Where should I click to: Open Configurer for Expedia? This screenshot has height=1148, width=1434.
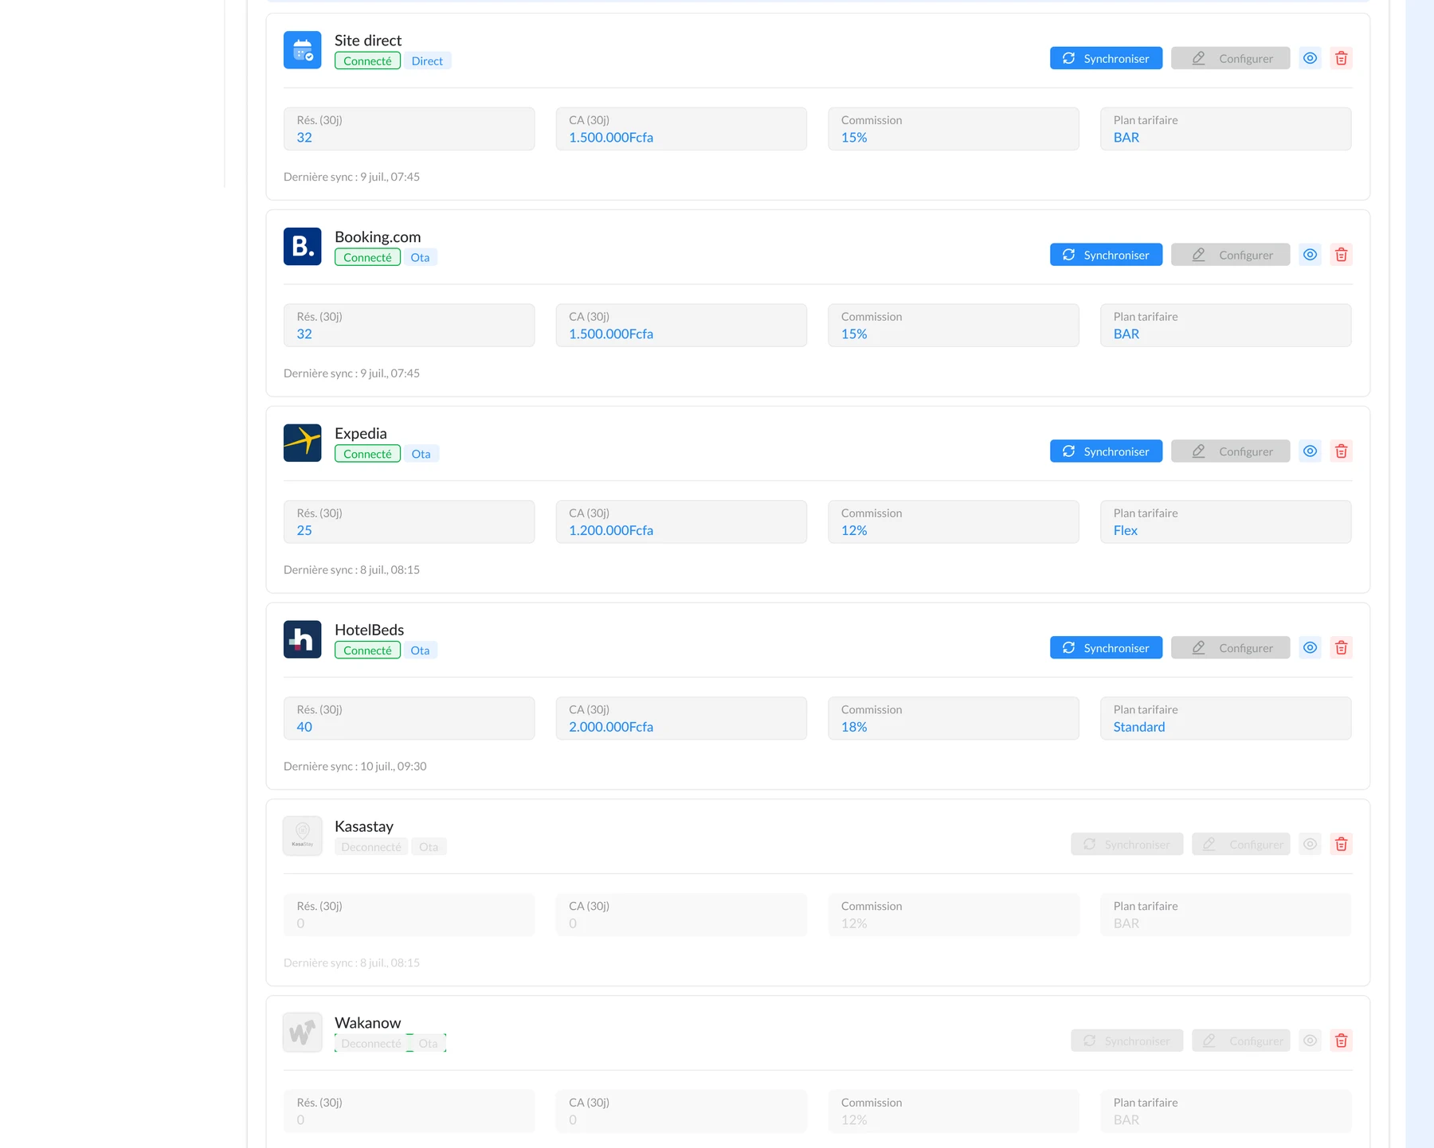(1230, 451)
